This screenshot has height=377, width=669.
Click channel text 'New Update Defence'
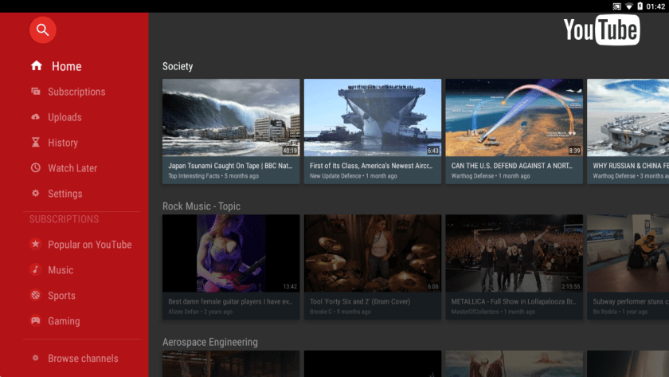click(x=335, y=176)
